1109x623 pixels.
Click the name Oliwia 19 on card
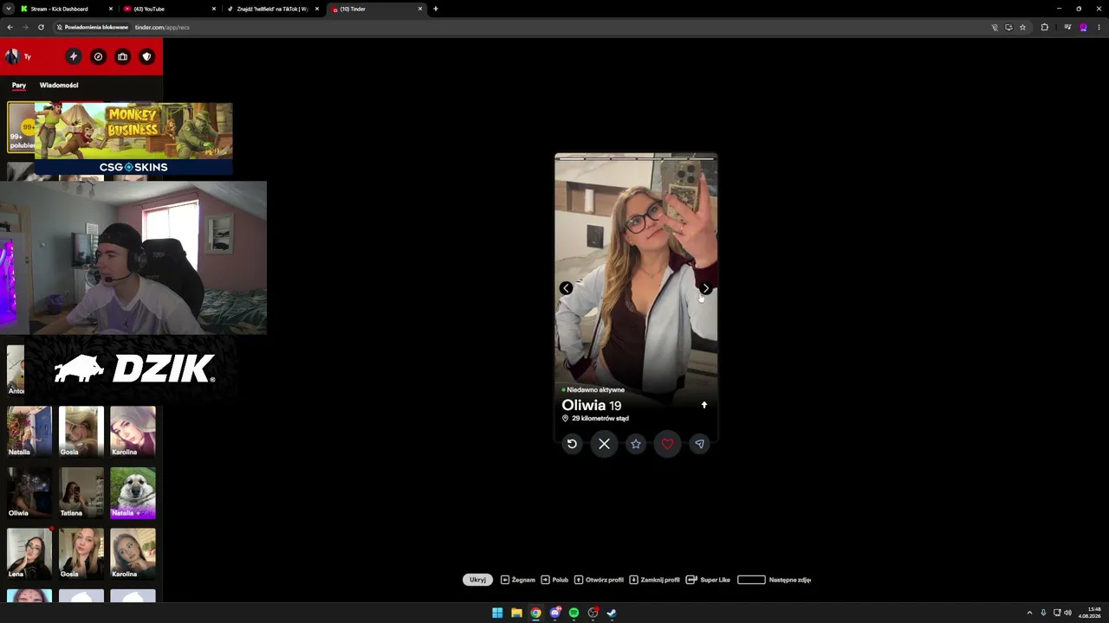tap(592, 405)
